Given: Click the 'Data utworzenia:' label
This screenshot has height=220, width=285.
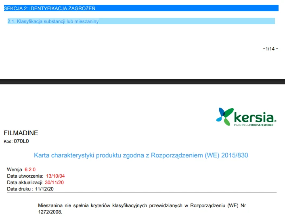Looking at the screenshot, I should click(25, 176).
